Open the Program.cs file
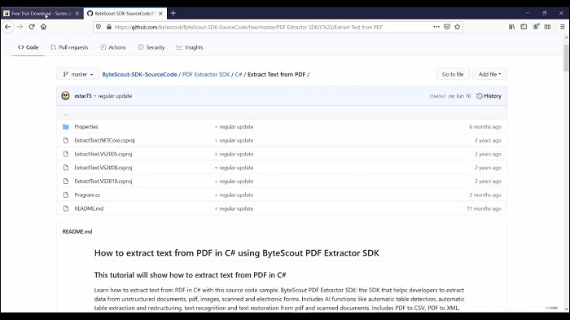The width and height of the screenshot is (570, 320). click(x=87, y=195)
